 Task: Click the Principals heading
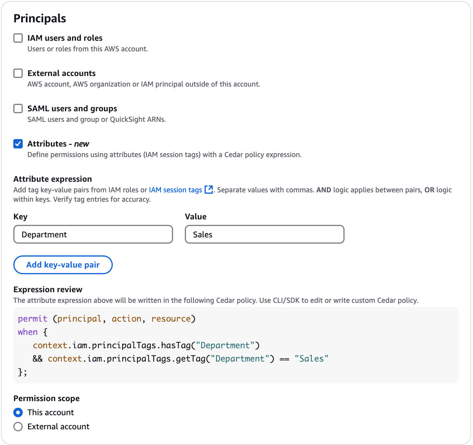tap(40, 18)
